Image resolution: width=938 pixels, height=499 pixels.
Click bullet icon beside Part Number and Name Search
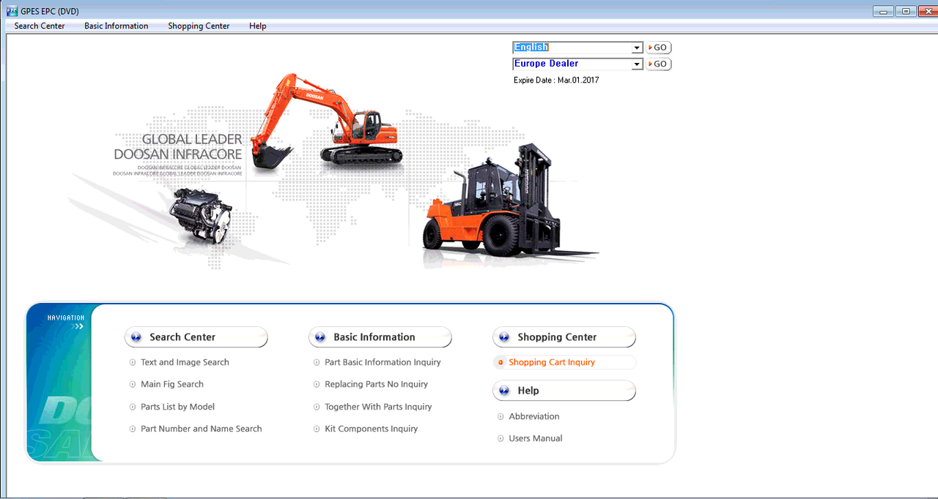pyautogui.click(x=133, y=429)
